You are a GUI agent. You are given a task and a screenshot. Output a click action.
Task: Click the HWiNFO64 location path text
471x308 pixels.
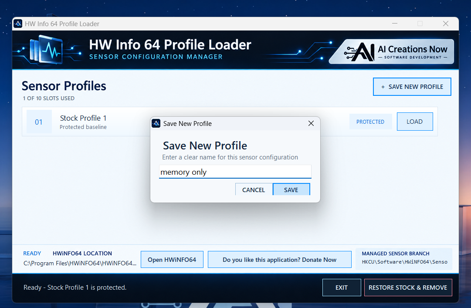[80, 263]
